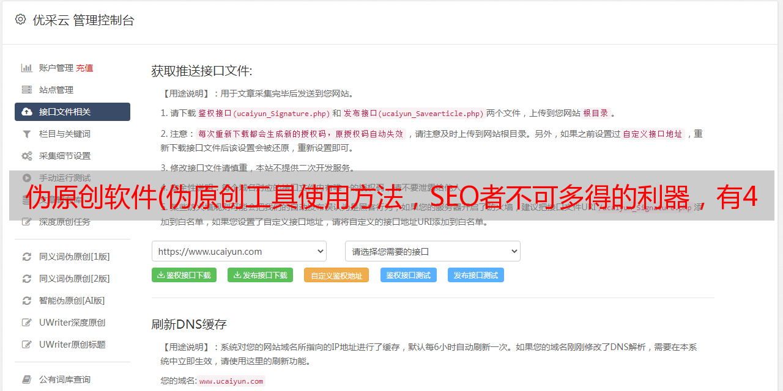Viewport: 783px width, 391px height.
Task: Click the gears icon beside 采集细节设置
Action: (27, 156)
